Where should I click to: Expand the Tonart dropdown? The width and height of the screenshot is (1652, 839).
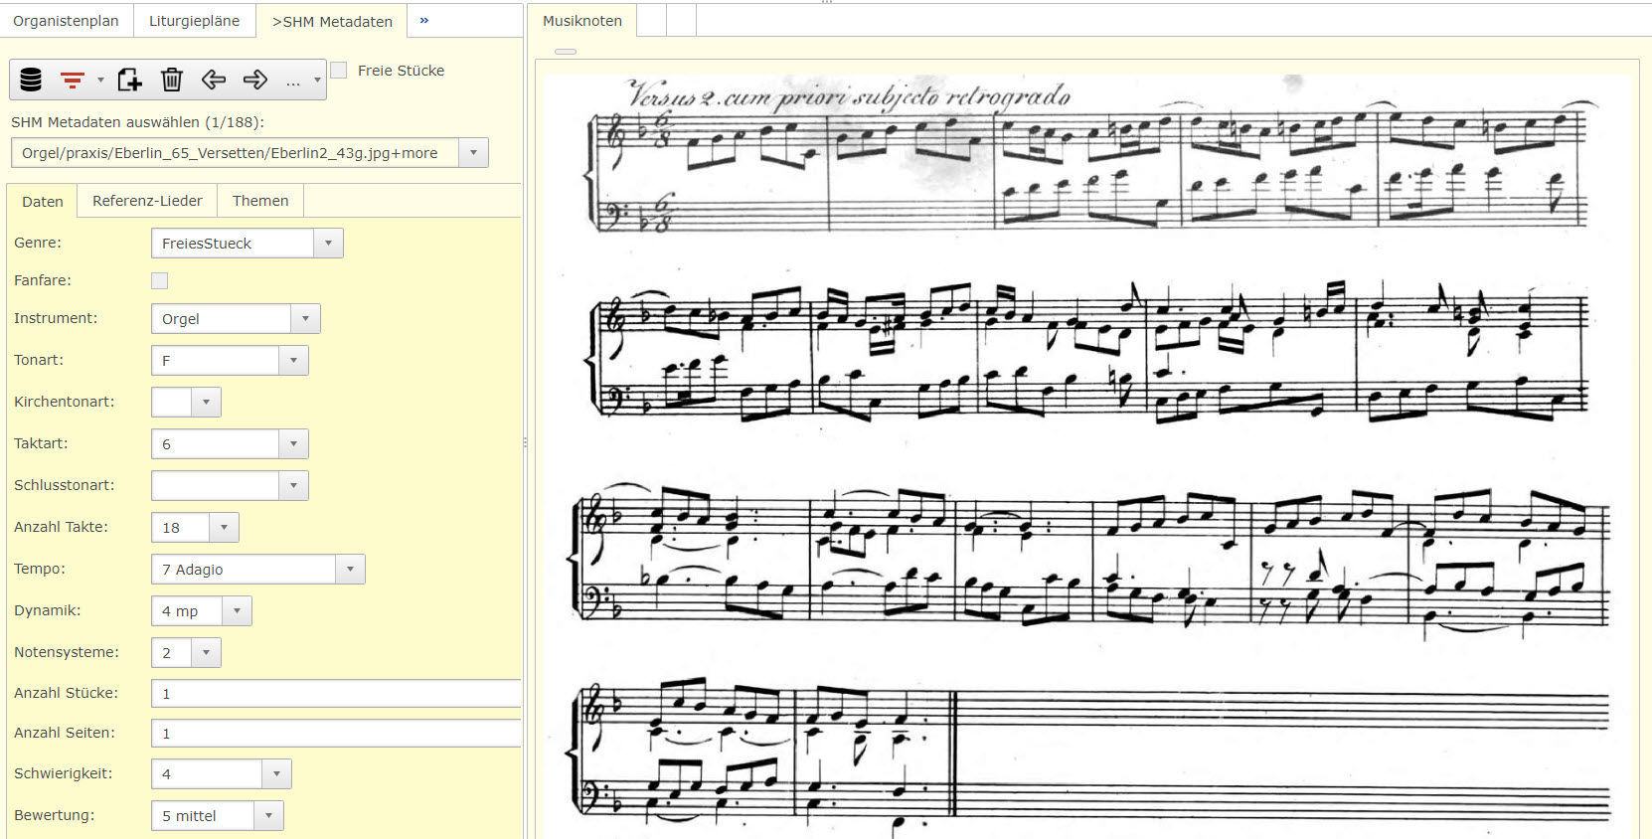(x=293, y=361)
